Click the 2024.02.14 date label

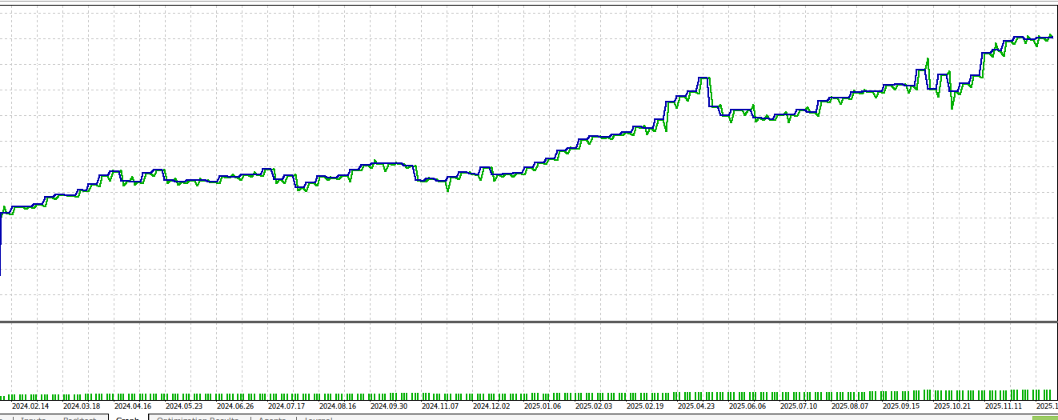pyautogui.click(x=31, y=406)
